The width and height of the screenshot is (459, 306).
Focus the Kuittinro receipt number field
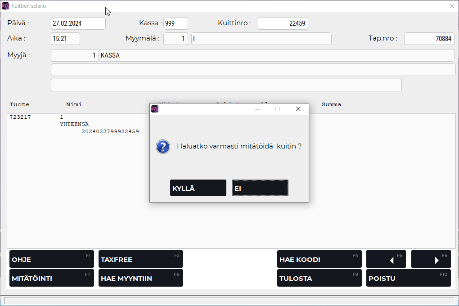pos(283,23)
